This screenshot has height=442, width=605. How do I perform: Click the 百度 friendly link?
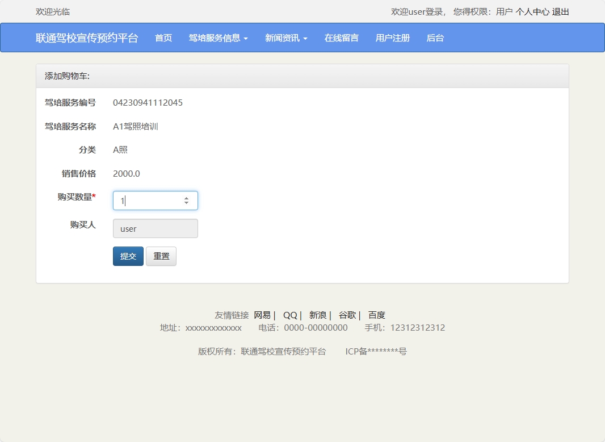point(377,315)
